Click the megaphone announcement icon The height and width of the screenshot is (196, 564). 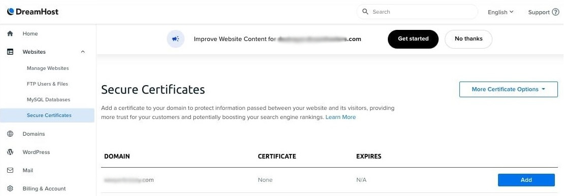pyautogui.click(x=176, y=39)
